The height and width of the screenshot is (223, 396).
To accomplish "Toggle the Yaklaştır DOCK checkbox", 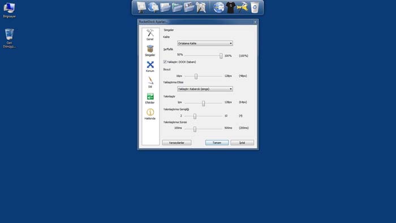I will [165, 62].
